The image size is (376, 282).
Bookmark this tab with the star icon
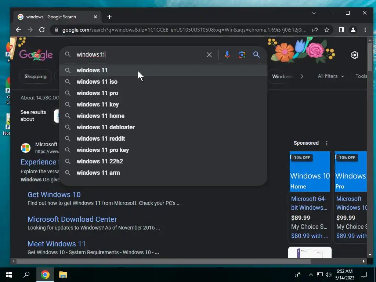click(x=326, y=30)
